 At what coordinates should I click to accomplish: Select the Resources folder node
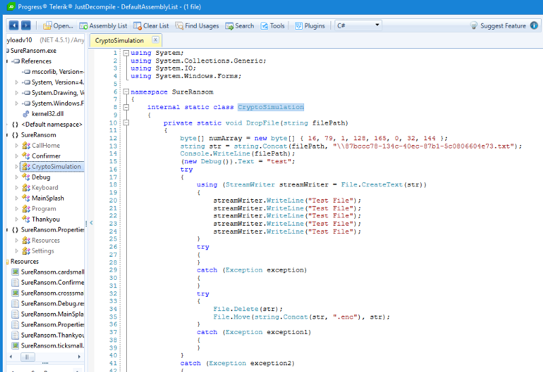coord(24,262)
